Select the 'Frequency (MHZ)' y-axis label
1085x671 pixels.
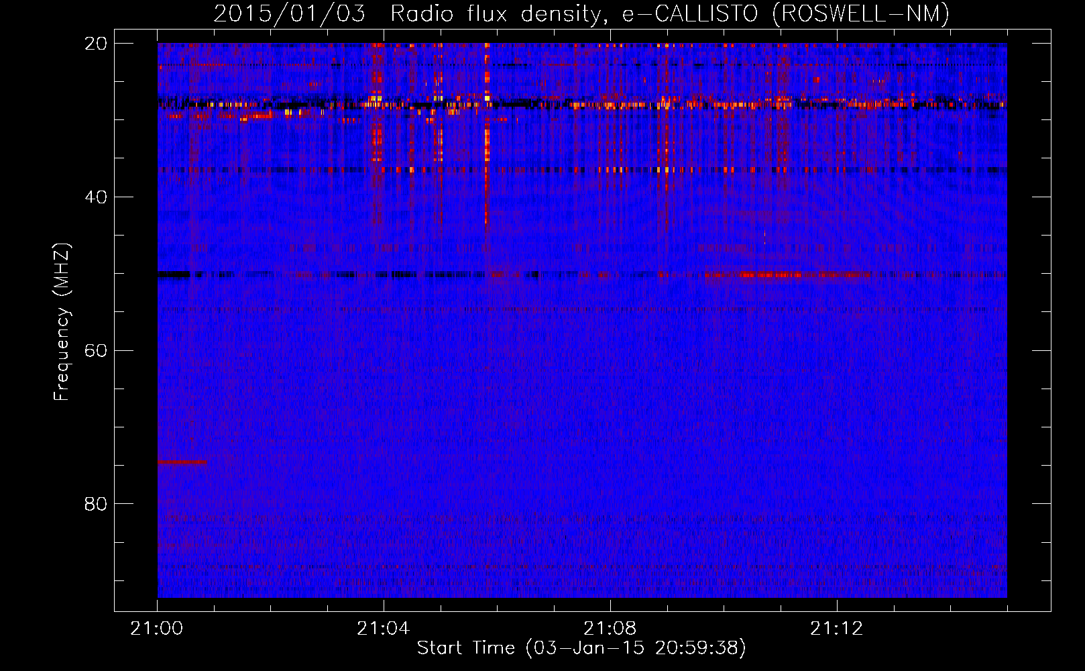pos(61,322)
